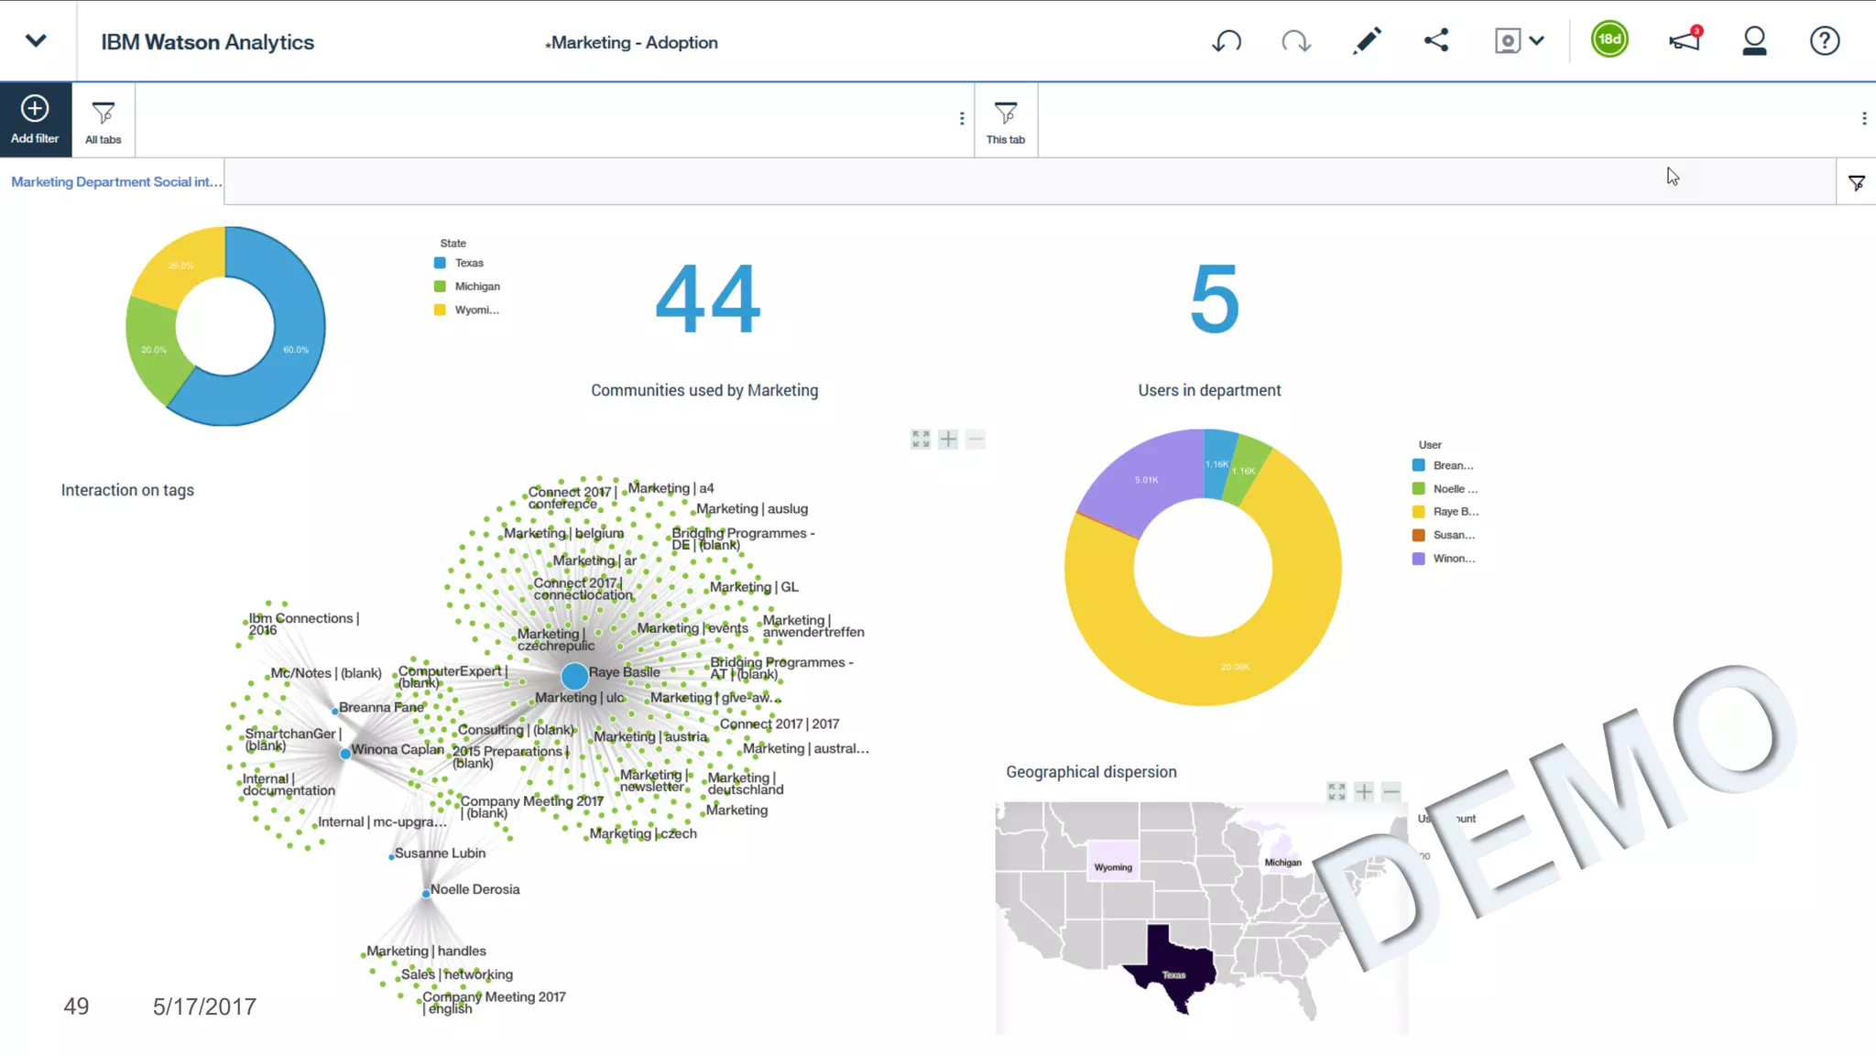
Task: Click the Undo arrow icon
Action: [1227, 41]
